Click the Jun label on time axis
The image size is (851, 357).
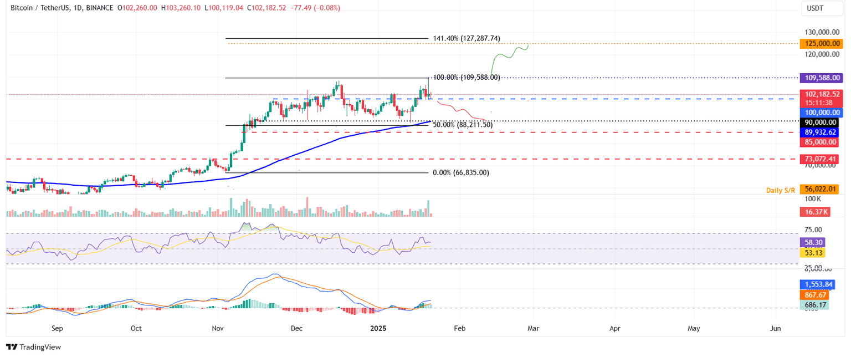tap(775, 328)
